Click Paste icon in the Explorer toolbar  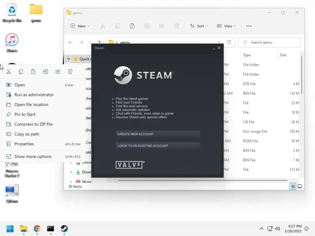click(132, 26)
